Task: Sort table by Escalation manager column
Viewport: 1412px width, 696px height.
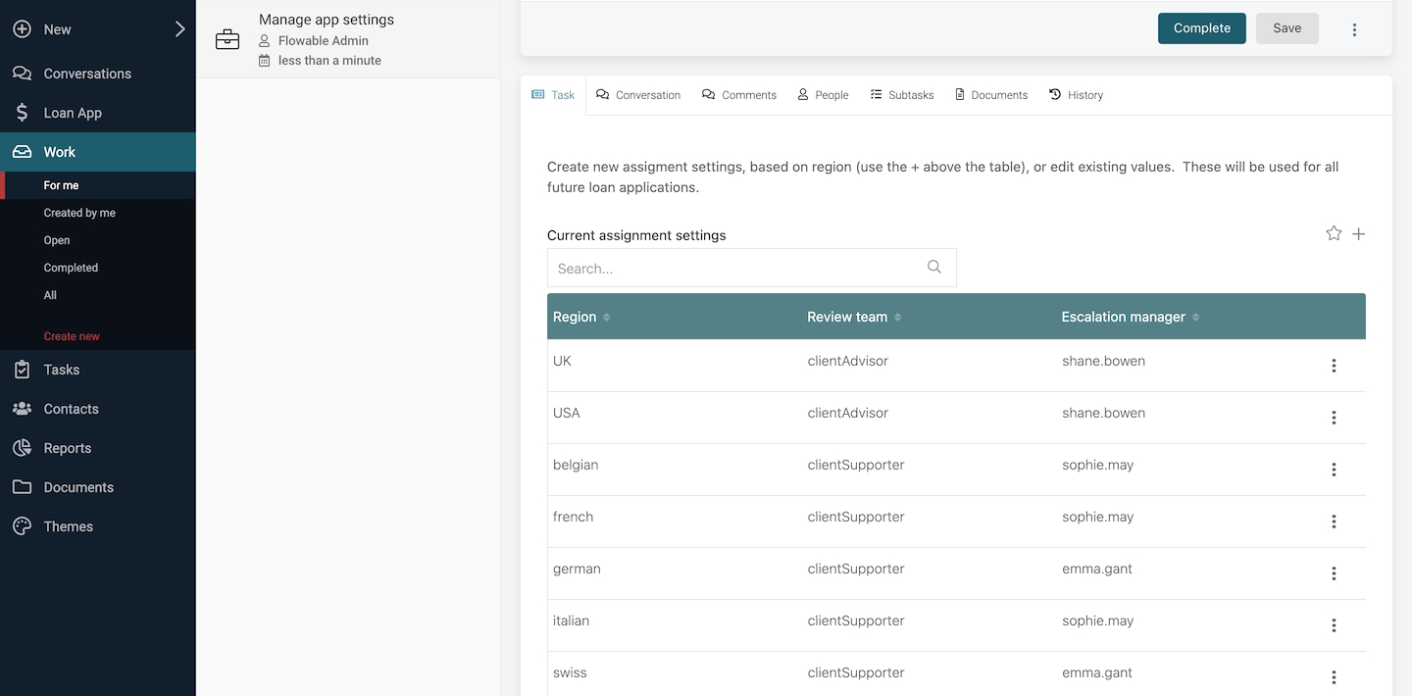Action: [x=1195, y=317]
